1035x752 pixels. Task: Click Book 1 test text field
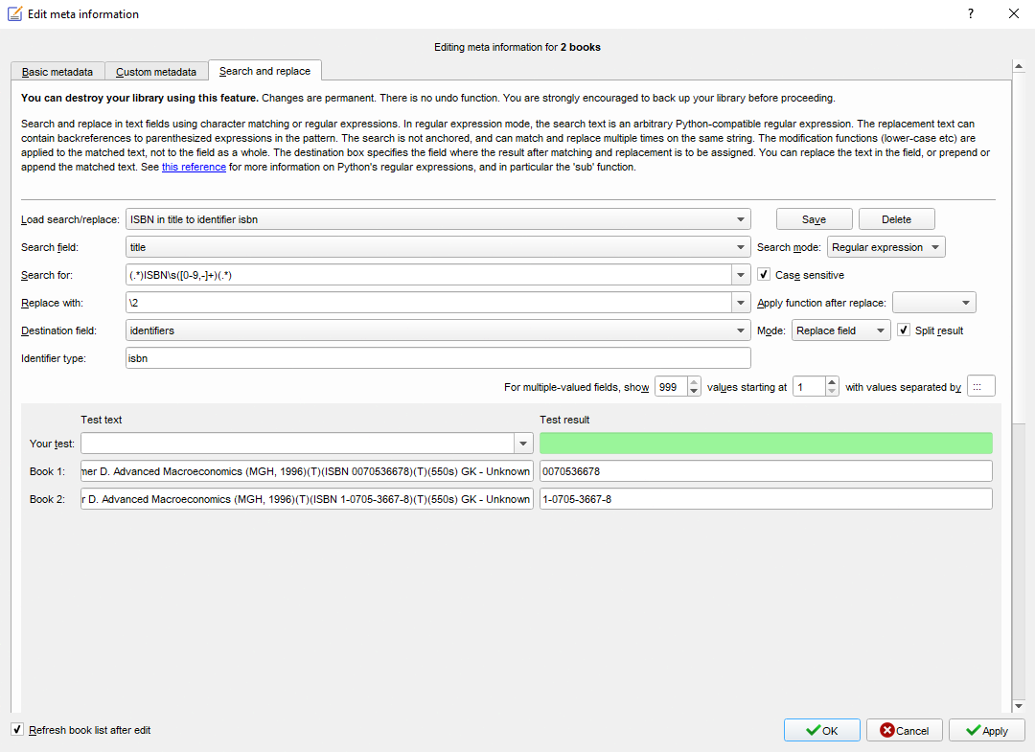(x=307, y=471)
